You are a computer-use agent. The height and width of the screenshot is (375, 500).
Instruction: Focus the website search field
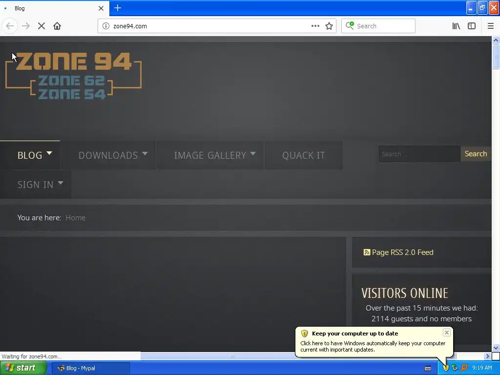point(419,154)
